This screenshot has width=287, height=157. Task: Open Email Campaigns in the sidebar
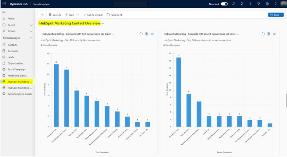18,70
